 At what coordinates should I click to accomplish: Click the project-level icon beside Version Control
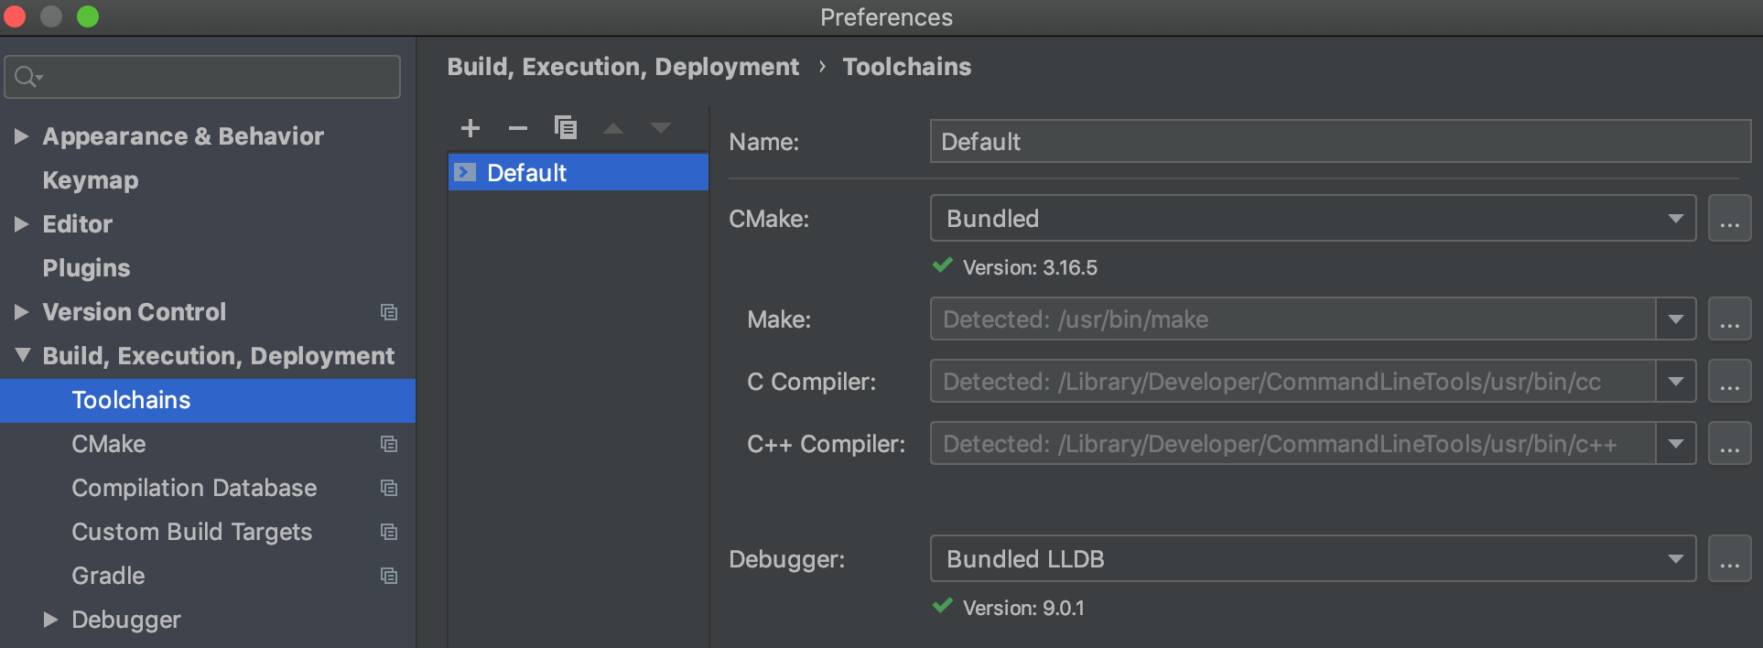389,312
